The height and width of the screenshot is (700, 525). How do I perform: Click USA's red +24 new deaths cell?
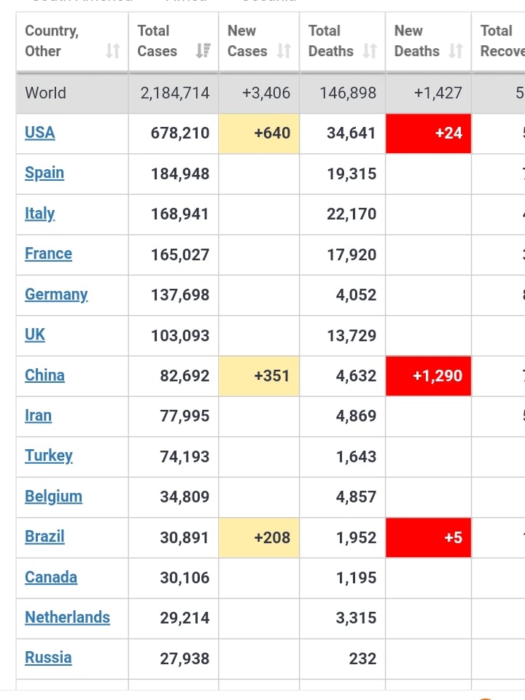click(x=428, y=133)
